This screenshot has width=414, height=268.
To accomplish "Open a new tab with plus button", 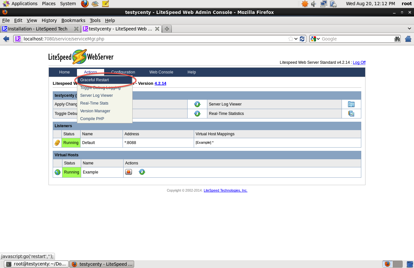I will click(x=167, y=29).
